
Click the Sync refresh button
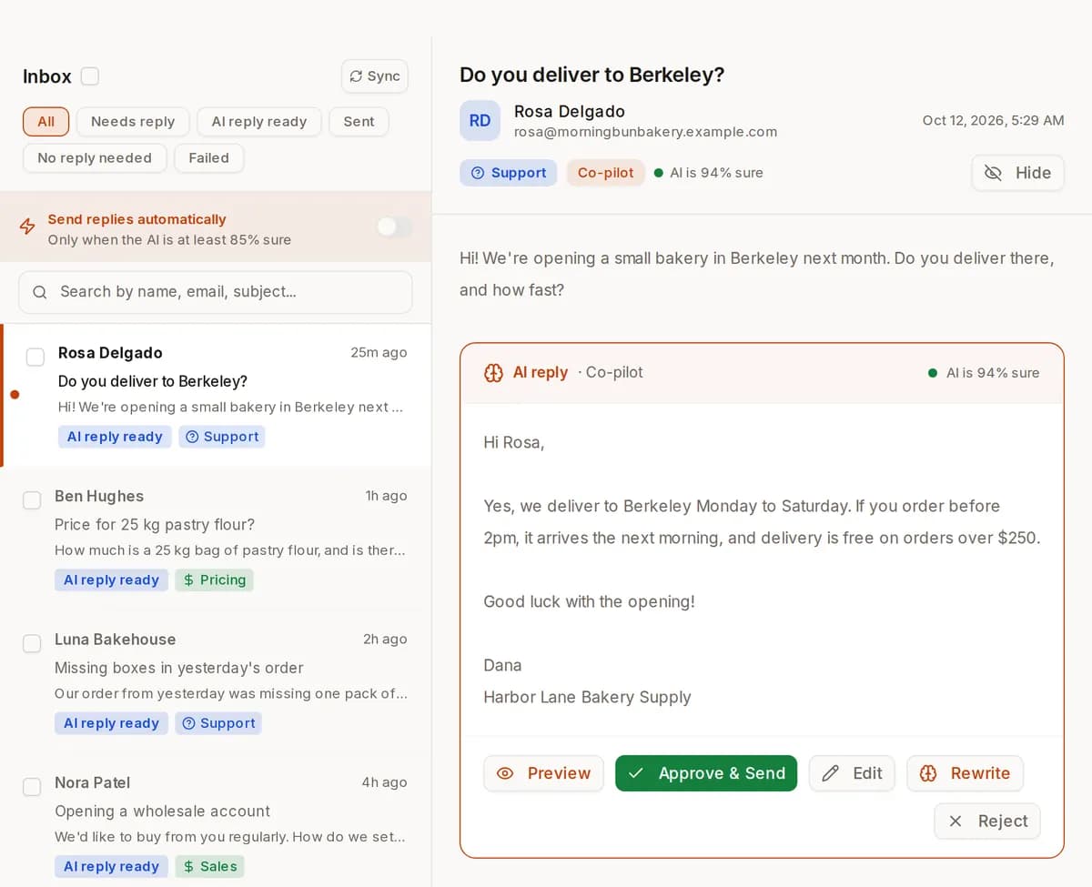375,76
